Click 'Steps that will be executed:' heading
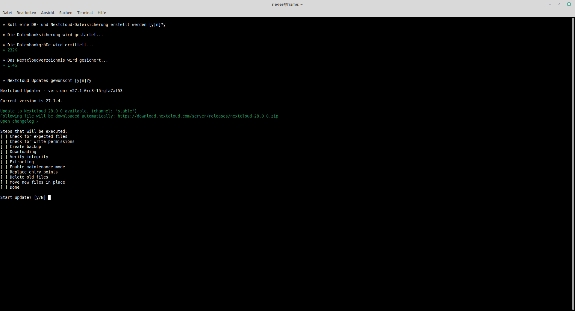This screenshot has width=575, height=311. coord(34,131)
